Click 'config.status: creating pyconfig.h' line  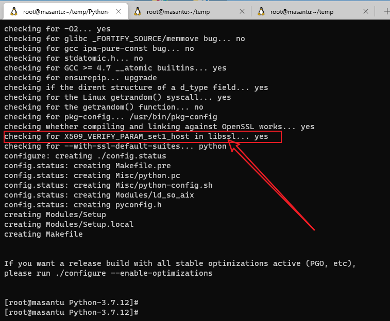tap(83, 205)
